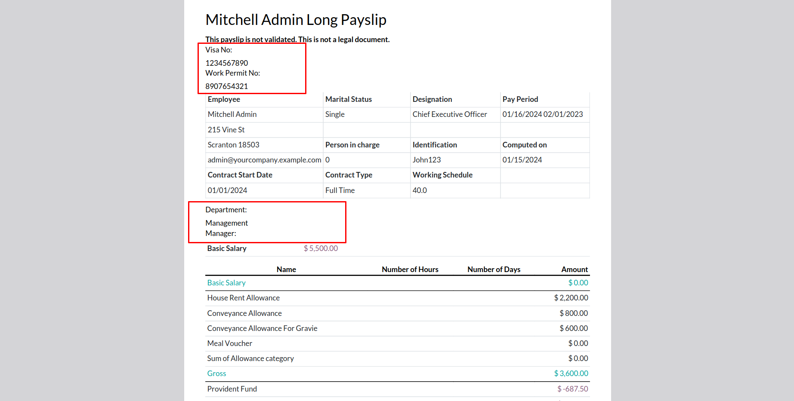Image resolution: width=794 pixels, height=401 pixels.
Task: Click the 'Conveyance Allowance' row name
Action: 244,313
